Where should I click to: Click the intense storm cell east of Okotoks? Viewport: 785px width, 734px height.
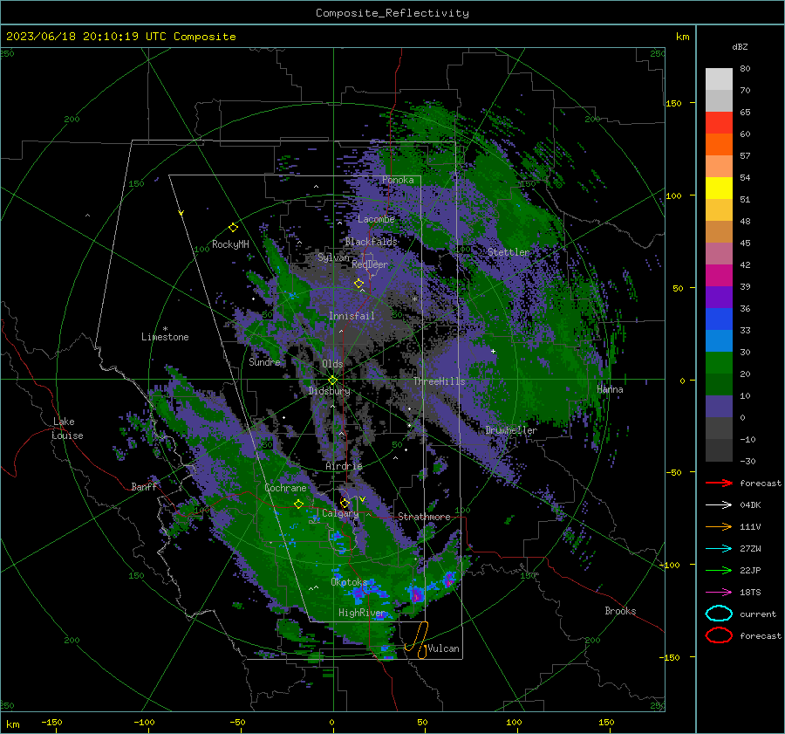click(x=417, y=594)
